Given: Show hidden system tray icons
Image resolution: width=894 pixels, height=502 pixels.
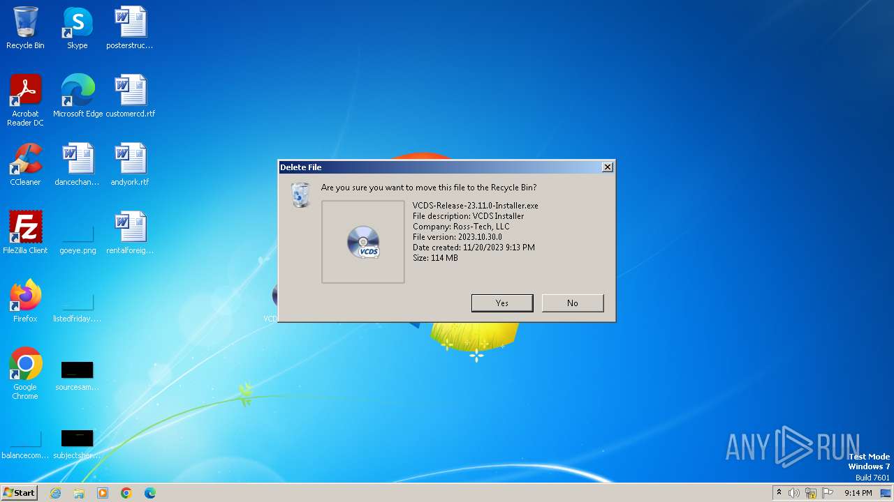Looking at the screenshot, I should click(779, 493).
